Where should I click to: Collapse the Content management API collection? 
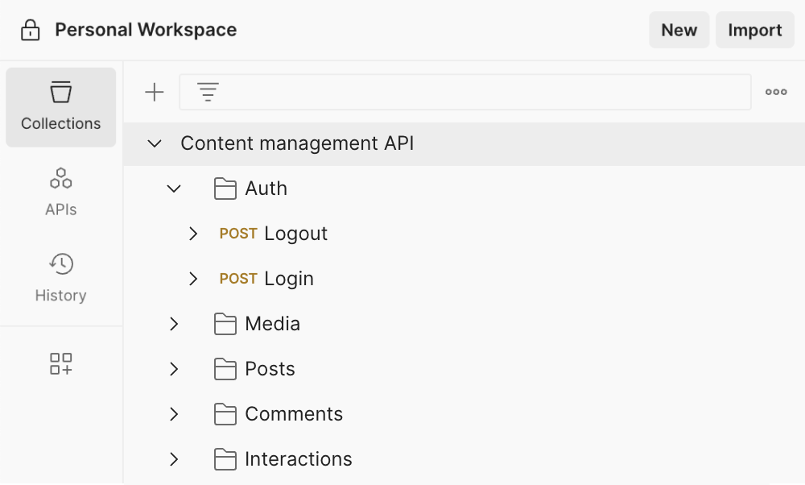coord(155,144)
